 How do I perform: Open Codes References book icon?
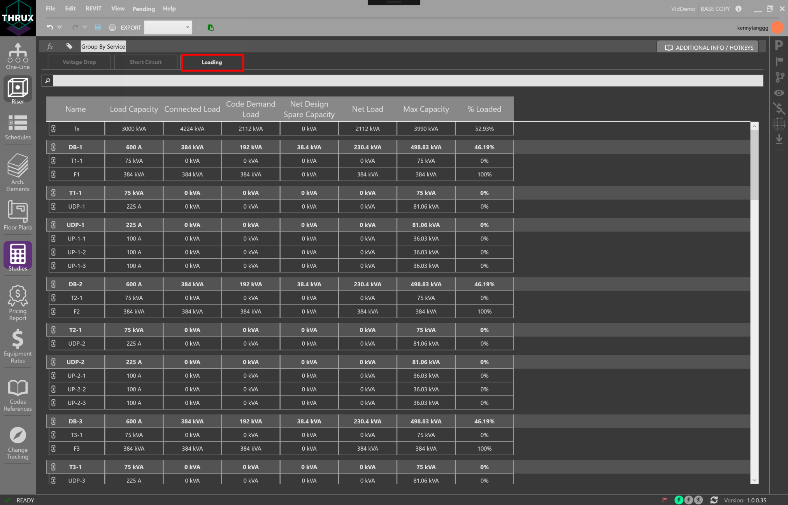point(18,395)
